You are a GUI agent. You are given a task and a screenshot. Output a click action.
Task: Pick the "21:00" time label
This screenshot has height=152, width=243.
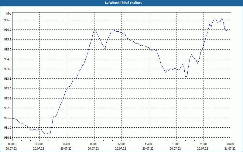[204, 144]
